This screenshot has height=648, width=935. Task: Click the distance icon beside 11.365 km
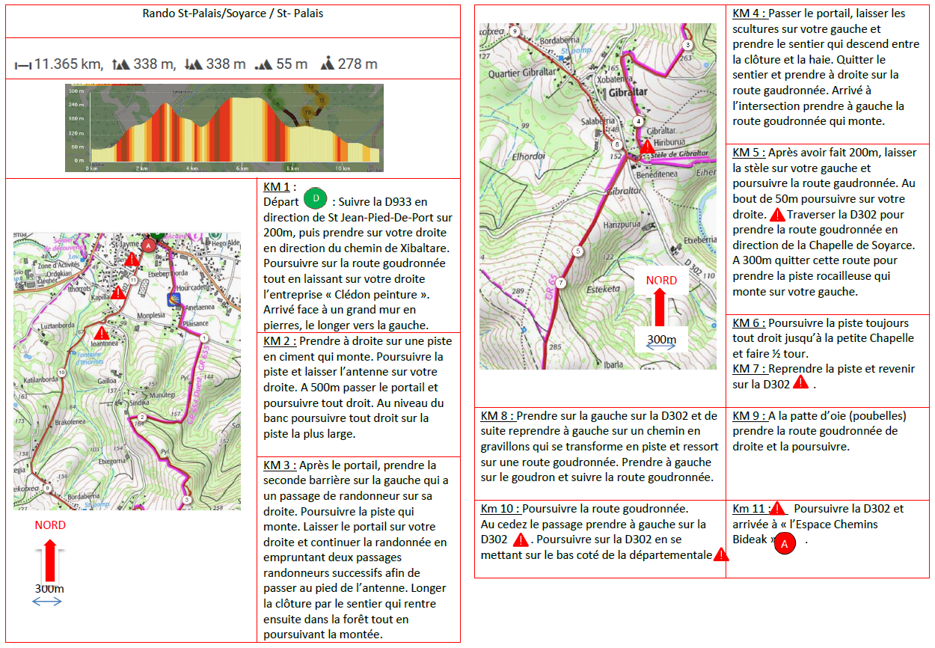[22, 66]
